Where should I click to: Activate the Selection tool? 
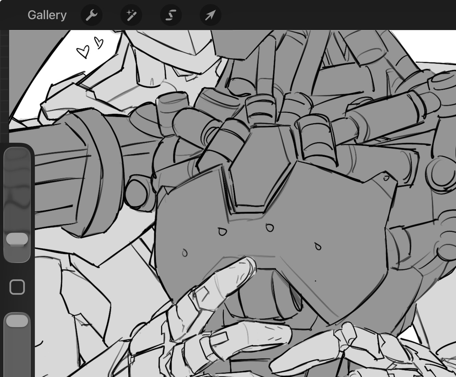click(x=171, y=15)
